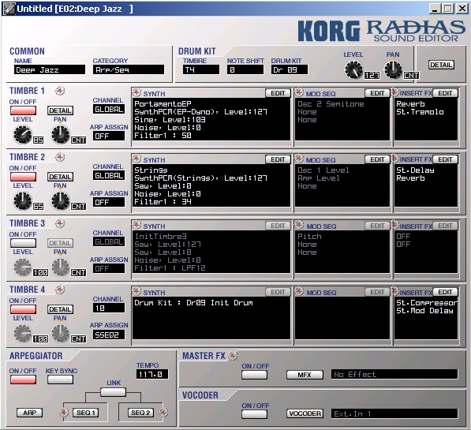Enable Timbre 3 with ON/OFF button

click(x=23, y=243)
